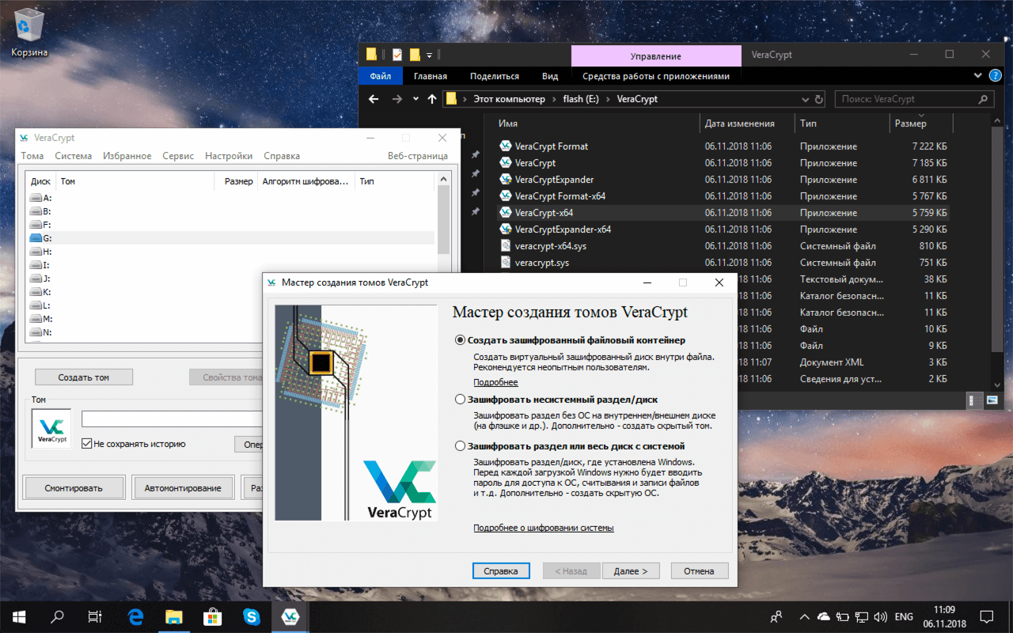The width and height of the screenshot is (1013, 633).
Task: Open 'Подробнее' link under file container
Action: [495, 382]
